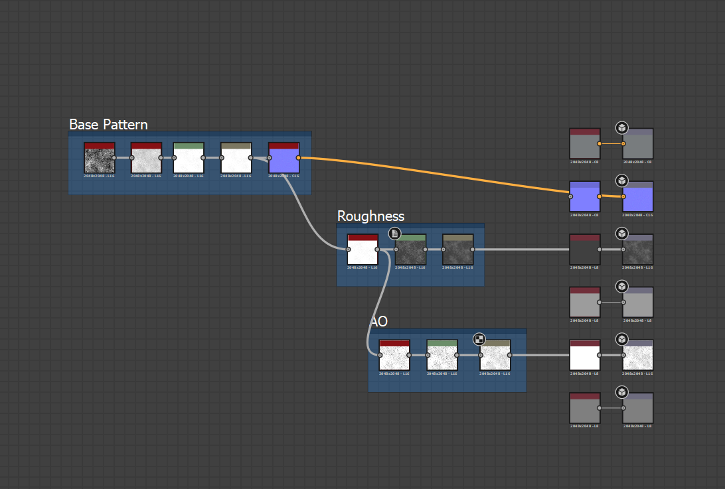Select the dark noise node starting the Base Pattern chain
This screenshot has height=489, width=725.
100,158
